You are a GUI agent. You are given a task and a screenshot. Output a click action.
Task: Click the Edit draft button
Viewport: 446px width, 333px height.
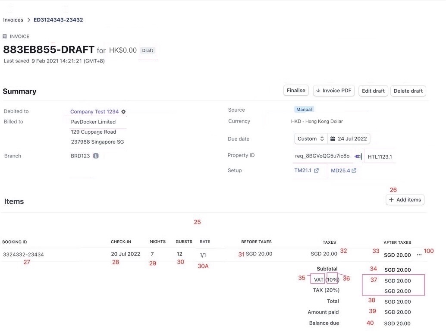(373, 91)
